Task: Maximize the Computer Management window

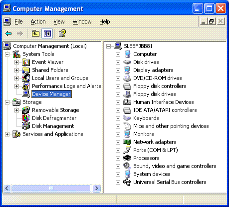Action: point(209,8)
